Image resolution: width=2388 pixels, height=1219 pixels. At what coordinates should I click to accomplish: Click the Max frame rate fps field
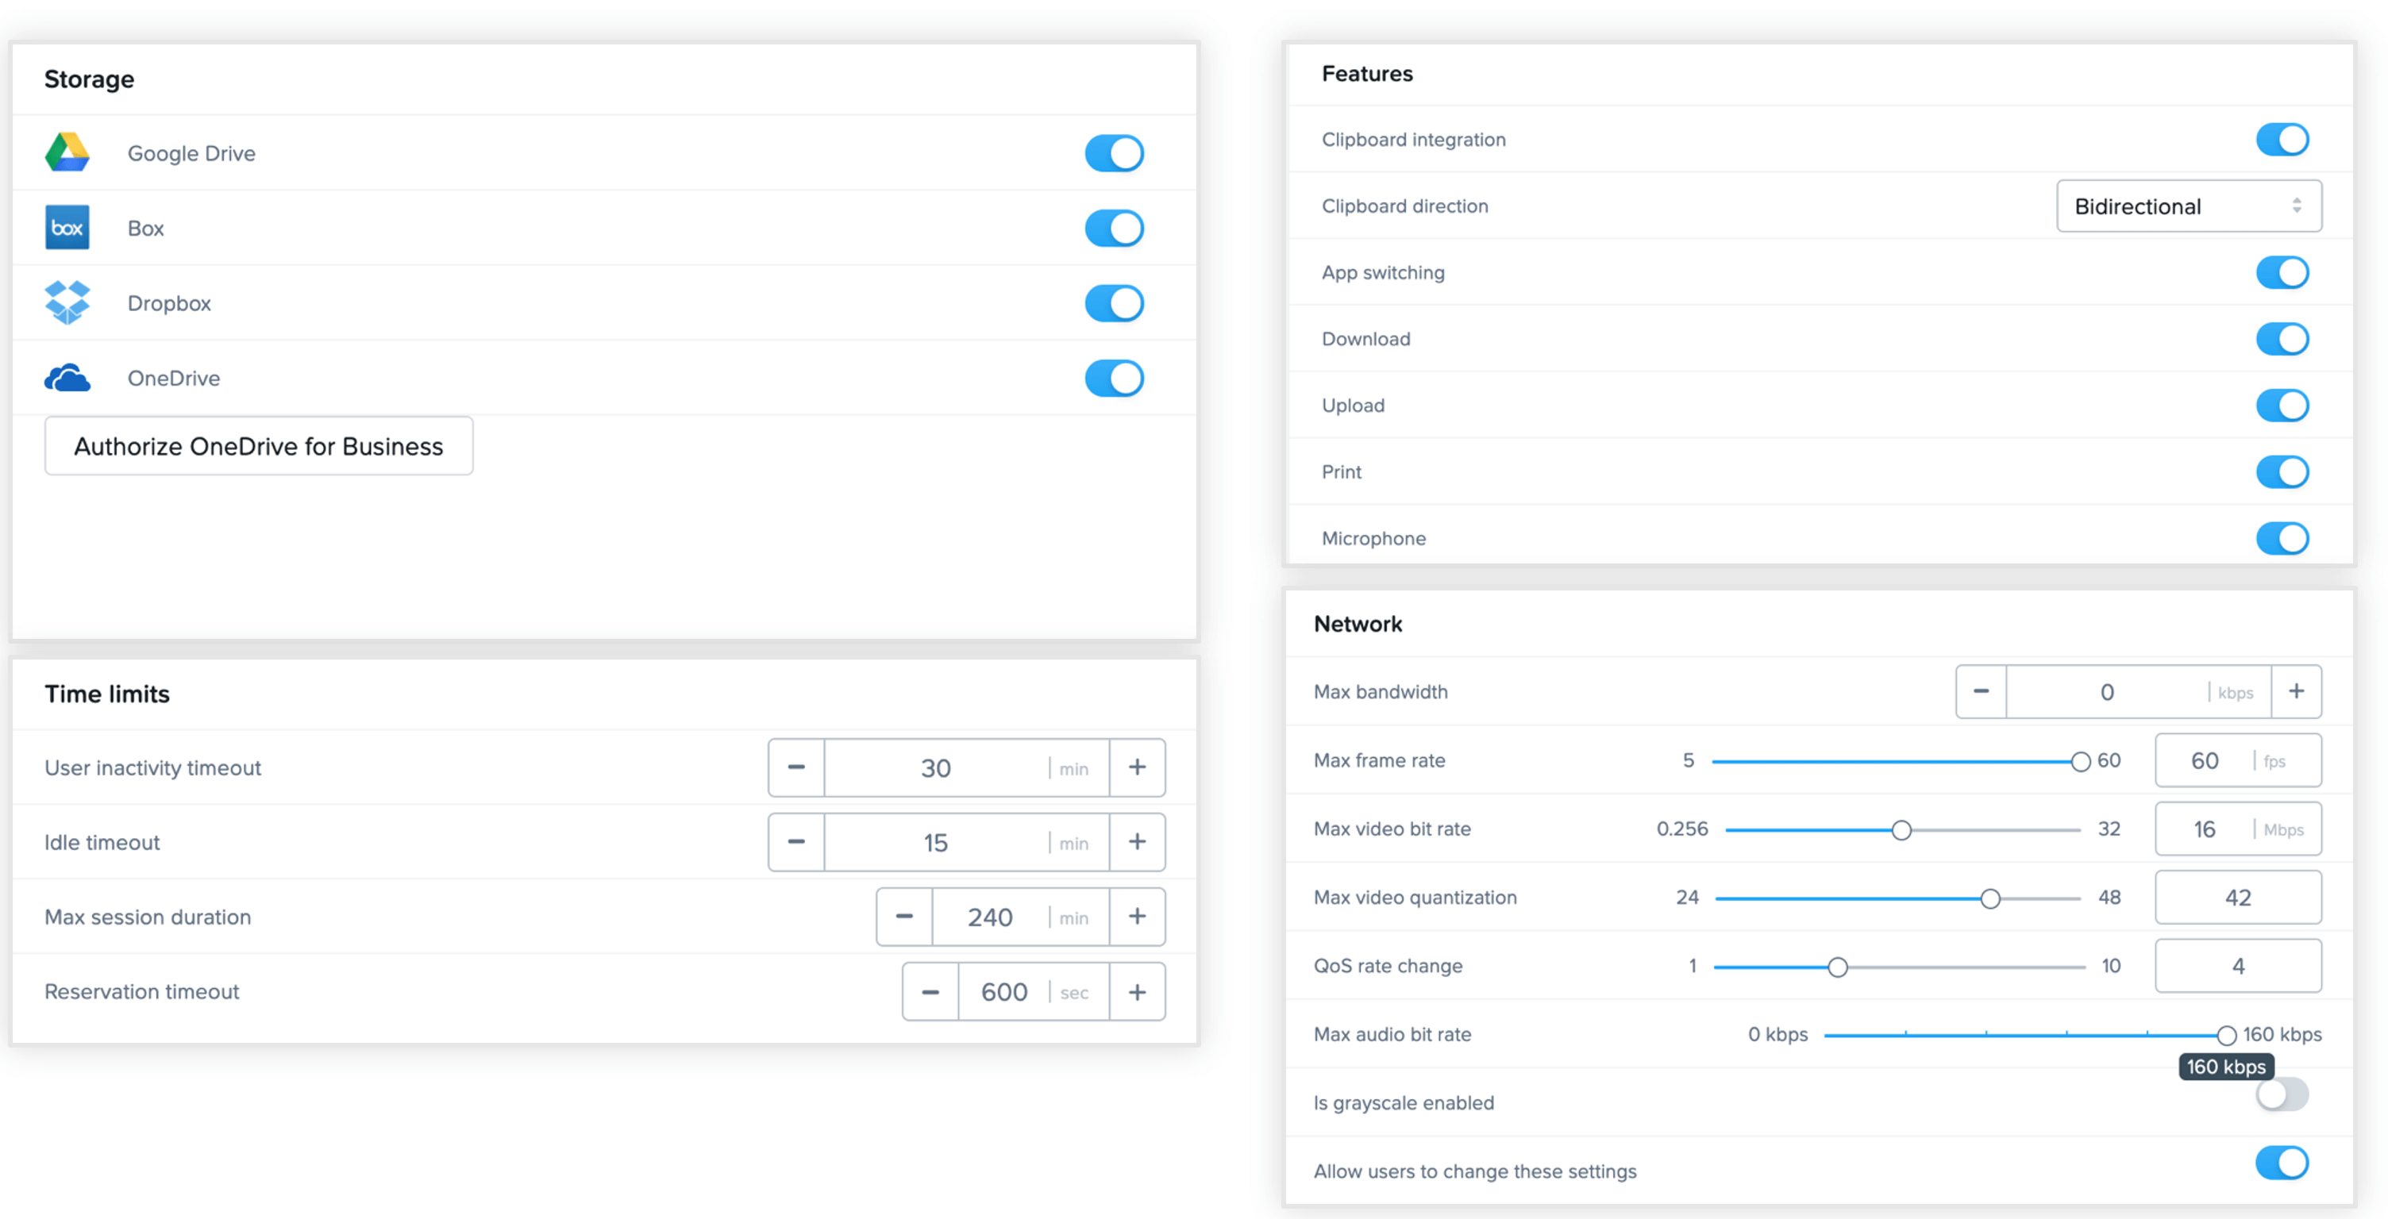(2206, 761)
